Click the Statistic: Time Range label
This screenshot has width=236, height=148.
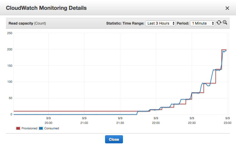click(125, 23)
